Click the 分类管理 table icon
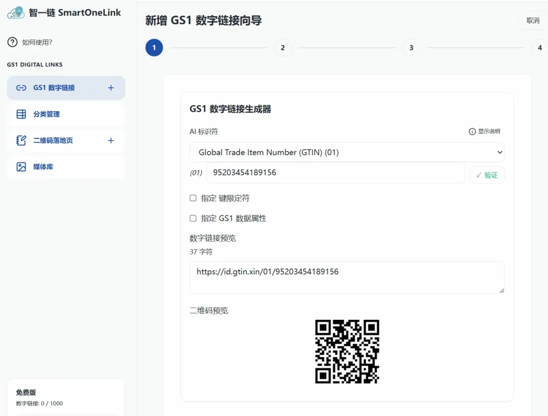The image size is (548, 416). coord(21,114)
